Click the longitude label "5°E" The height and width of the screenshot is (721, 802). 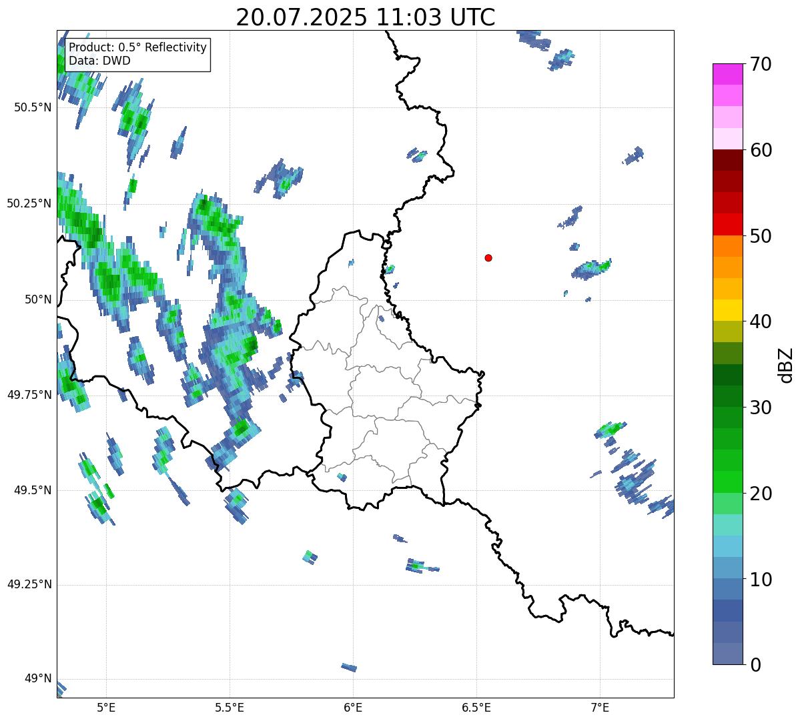pyautogui.click(x=106, y=708)
